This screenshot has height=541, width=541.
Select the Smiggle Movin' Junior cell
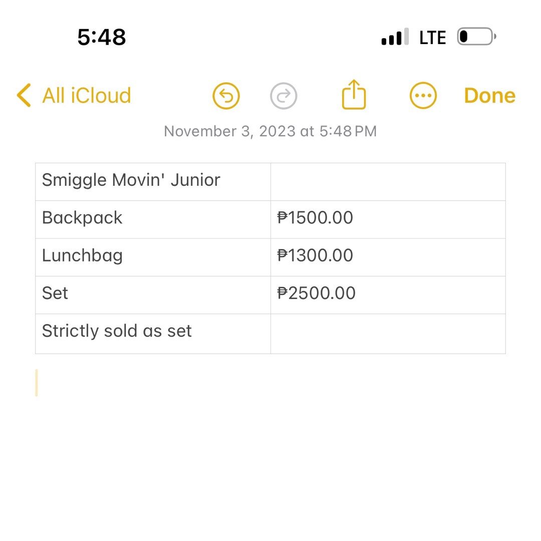[131, 180]
